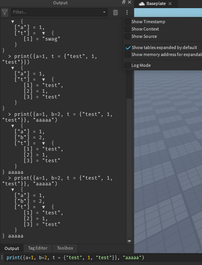Close the Output panel with the X icon
The image size is (202, 265).
(130, 2)
